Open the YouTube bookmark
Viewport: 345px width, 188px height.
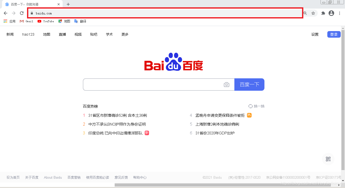46,21
